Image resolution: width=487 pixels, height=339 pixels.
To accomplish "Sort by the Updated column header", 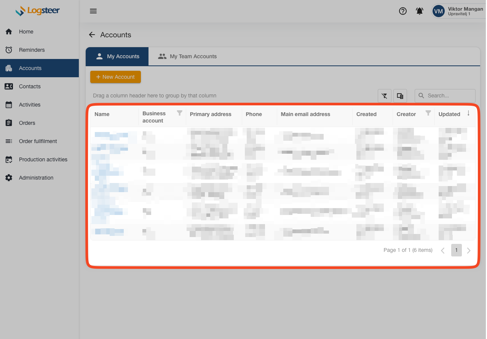I will tap(449, 114).
